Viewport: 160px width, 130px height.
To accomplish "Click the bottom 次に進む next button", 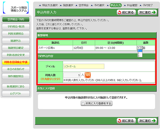I will coord(147,121).
